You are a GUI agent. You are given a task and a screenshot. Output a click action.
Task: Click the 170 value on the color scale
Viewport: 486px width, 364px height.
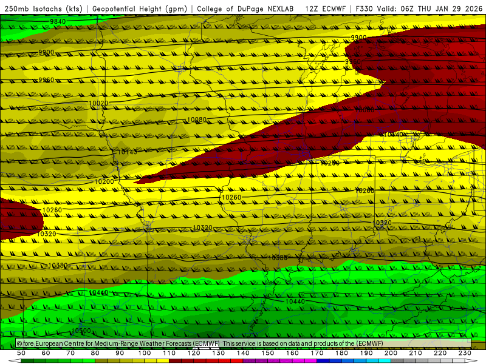pyautogui.click(x=317, y=353)
